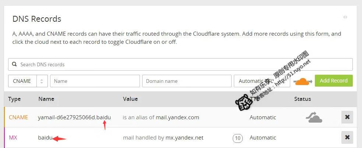Open the Automatic TTL dropdown in add form
Viewport: 362px width, 148px height.
261,81
